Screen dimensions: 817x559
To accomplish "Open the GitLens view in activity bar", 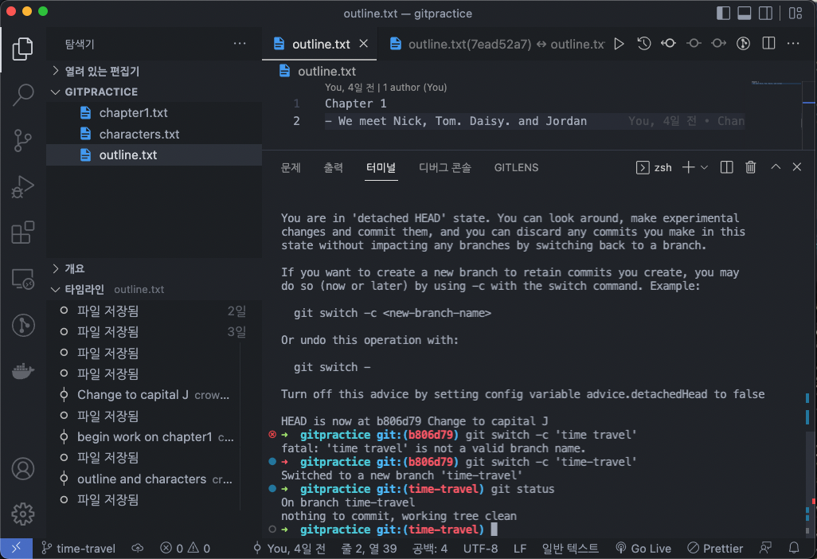I will coord(22,325).
